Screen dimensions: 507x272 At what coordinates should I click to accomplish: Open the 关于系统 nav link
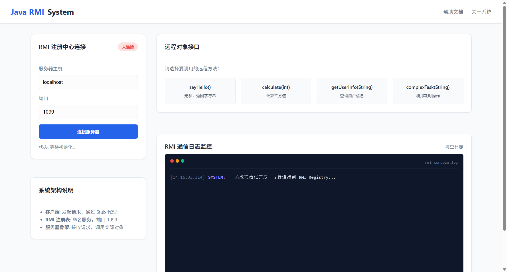click(x=481, y=12)
